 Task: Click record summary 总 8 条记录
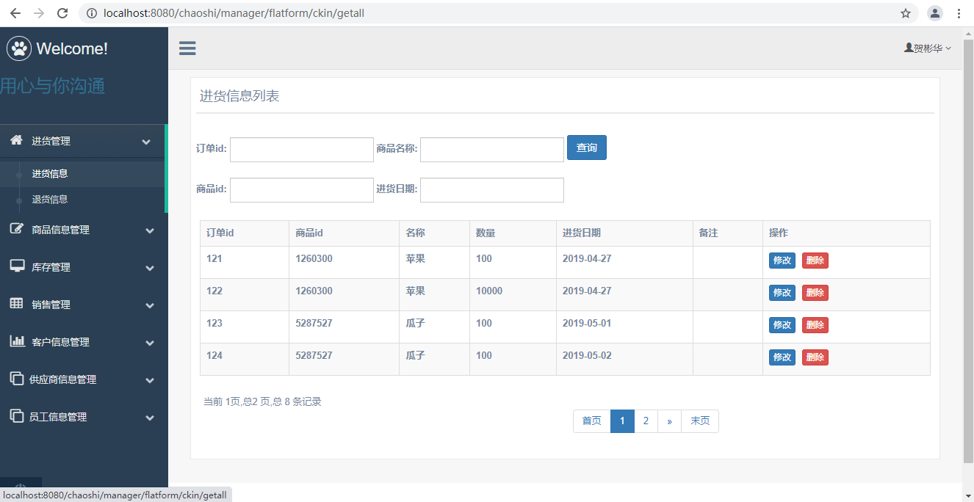coord(297,401)
